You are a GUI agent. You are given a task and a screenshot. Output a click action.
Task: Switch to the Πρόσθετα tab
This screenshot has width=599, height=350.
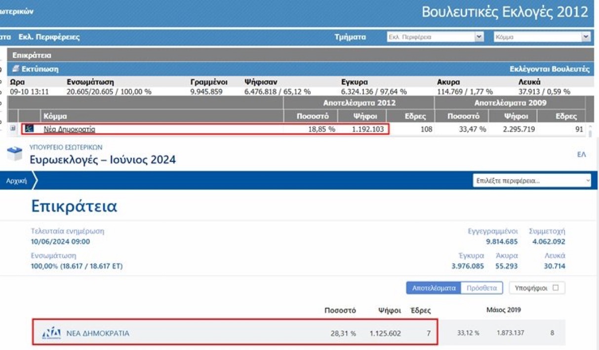(x=481, y=288)
